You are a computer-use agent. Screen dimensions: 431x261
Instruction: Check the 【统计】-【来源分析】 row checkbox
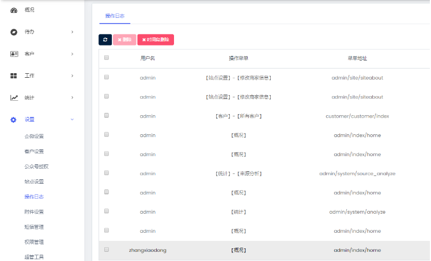pyautogui.click(x=107, y=173)
